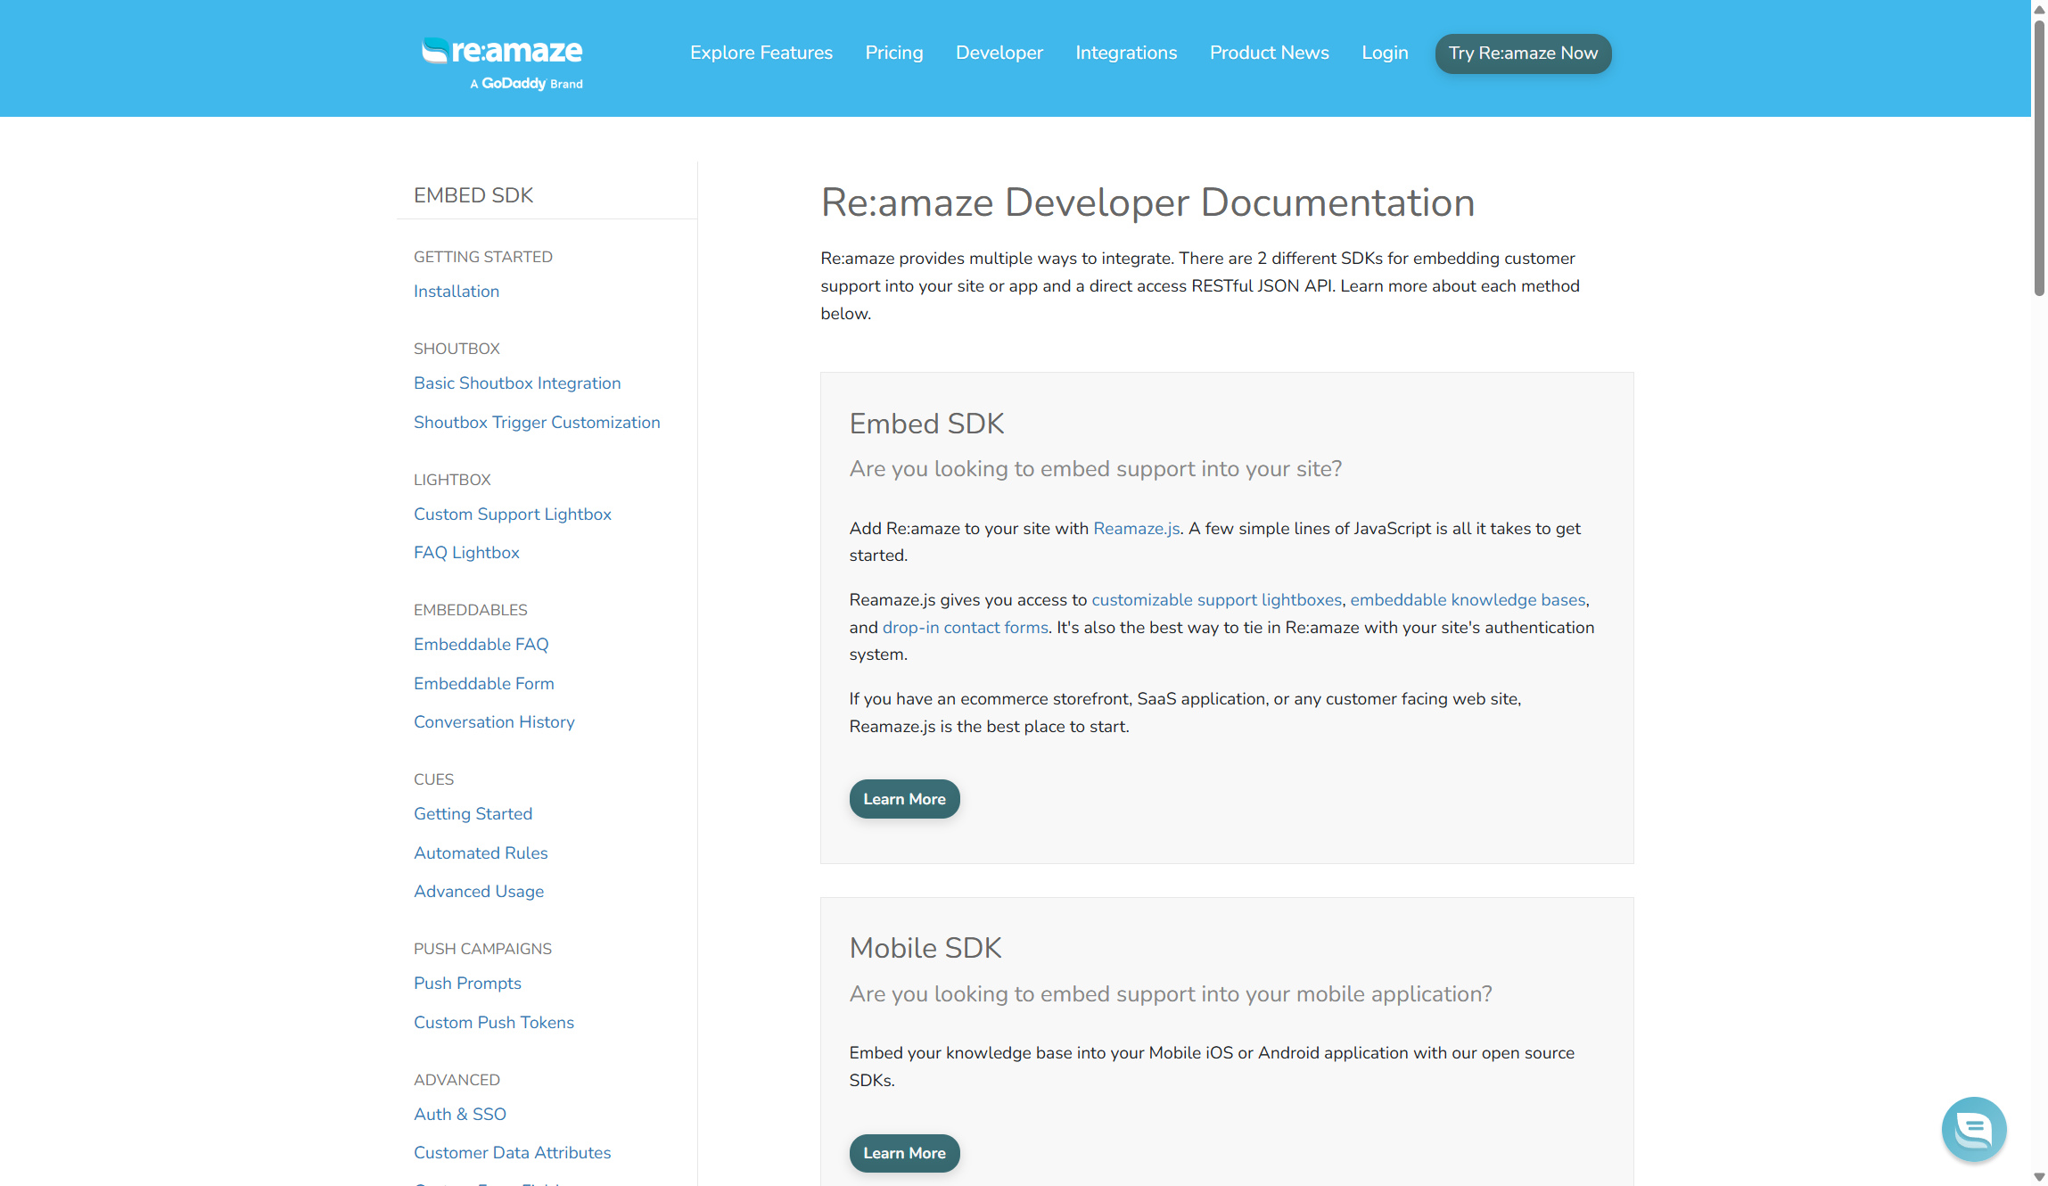Click 'A GoDaddy Brand' tagline
This screenshot has height=1186, width=2048.
(527, 84)
